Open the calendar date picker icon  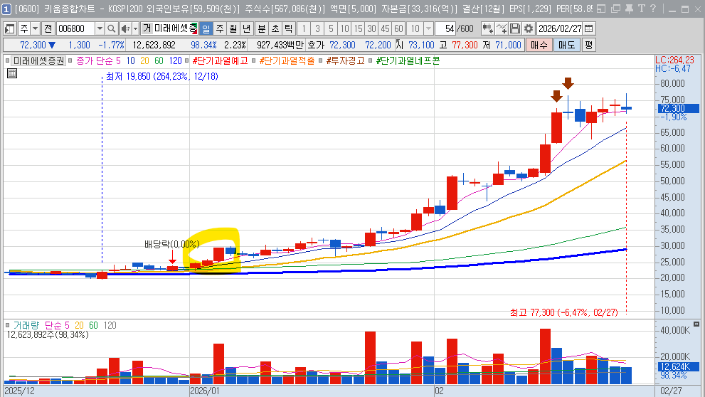tap(588, 28)
